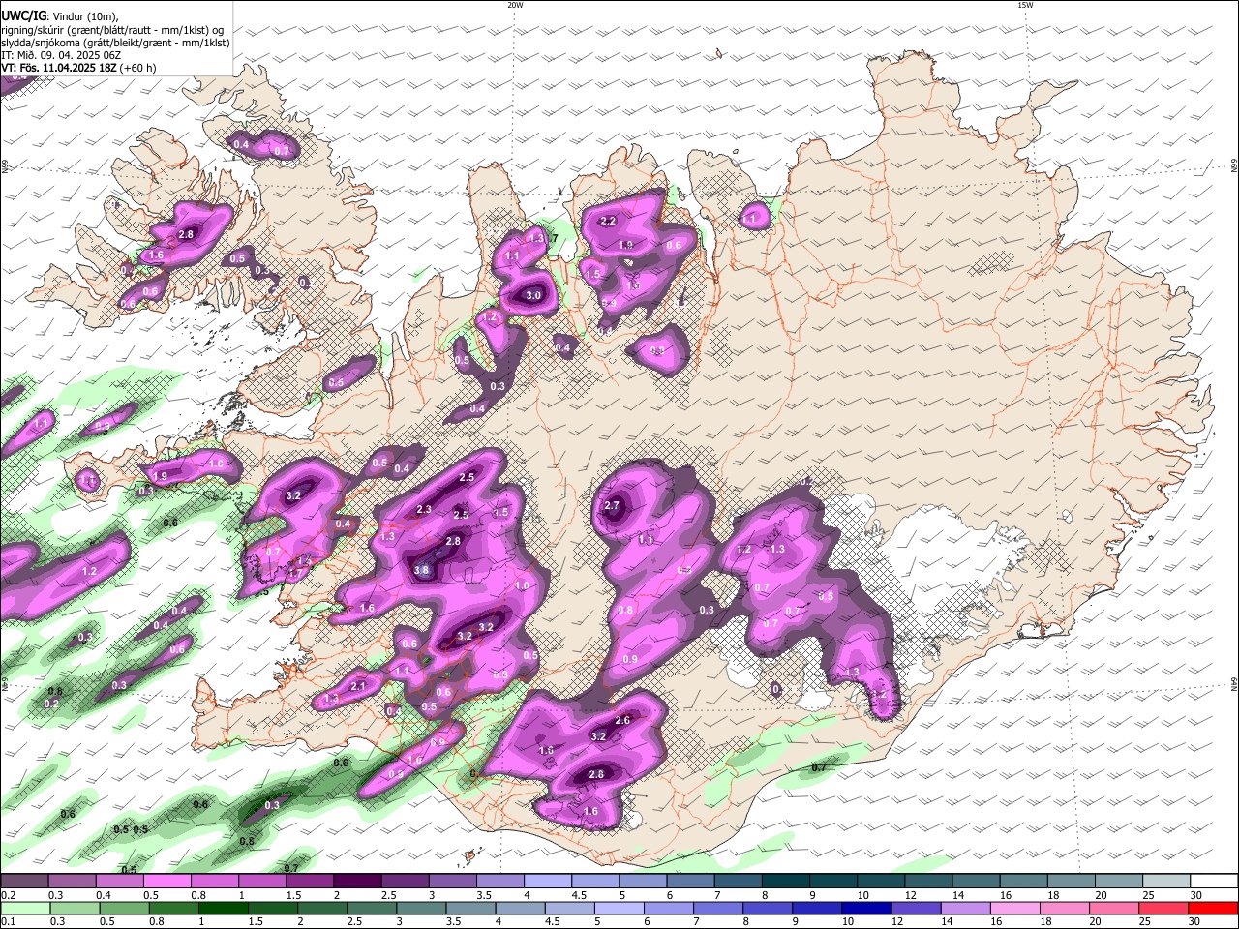Image resolution: width=1239 pixels, height=929 pixels.
Task: Click the "2.3" snowfall value on the map
Action: (x=424, y=510)
